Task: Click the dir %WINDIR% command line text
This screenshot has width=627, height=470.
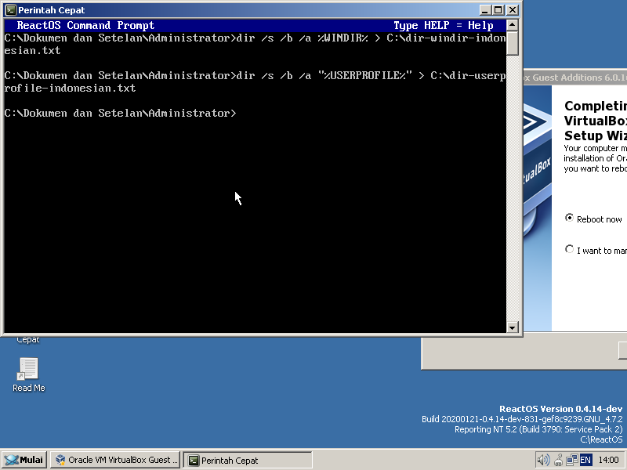Action: coord(256,45)
